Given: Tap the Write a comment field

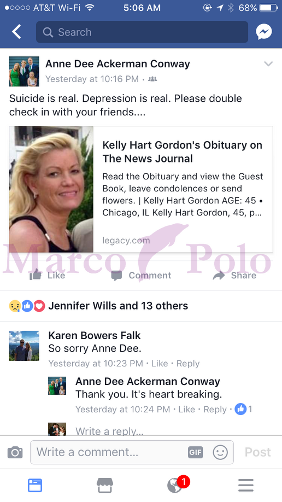Looking at the screenshot, I should [132, 452].
